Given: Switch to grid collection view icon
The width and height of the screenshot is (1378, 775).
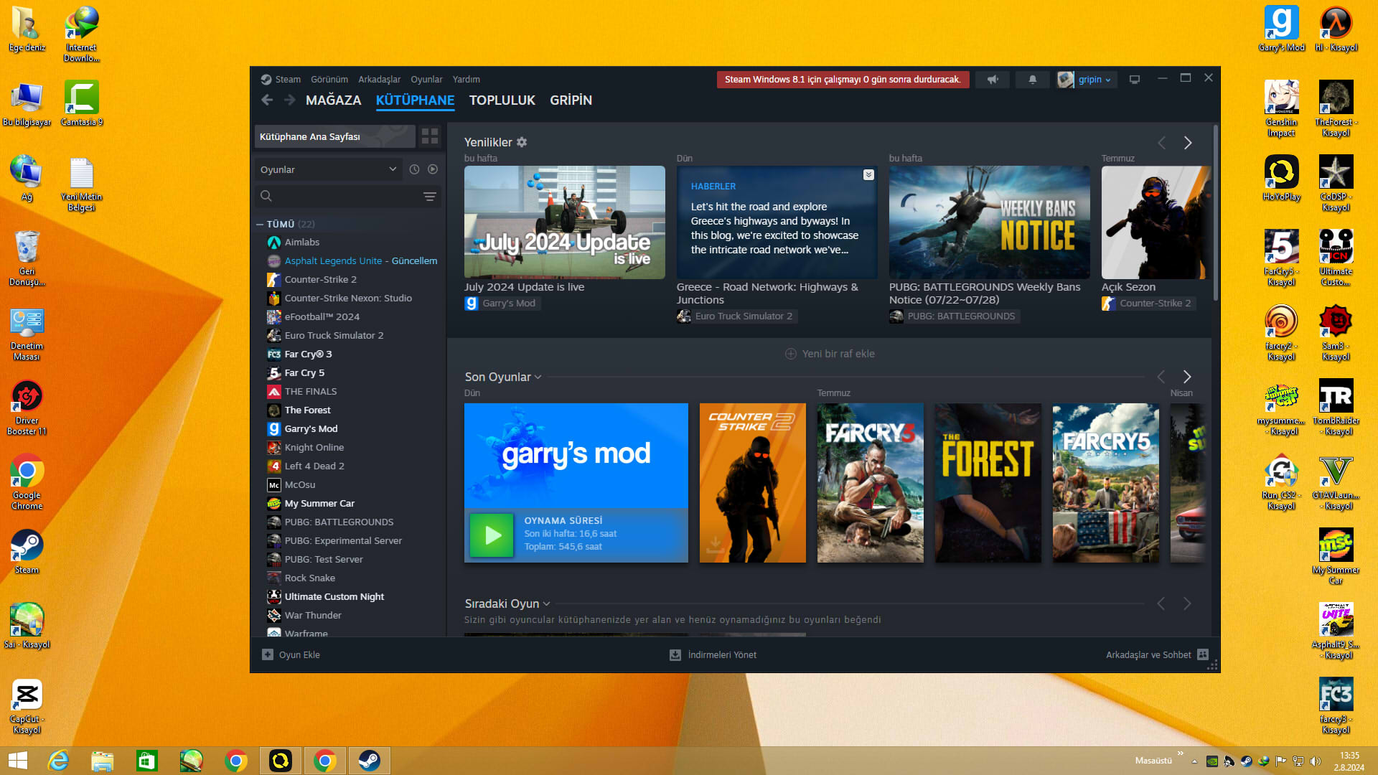Looking at the screenshot, I should 430,136.
